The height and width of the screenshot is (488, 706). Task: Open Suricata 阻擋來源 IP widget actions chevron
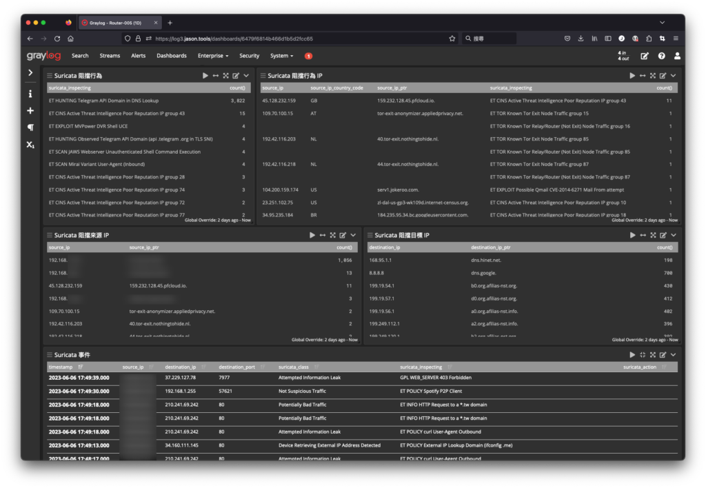pos(353,235)
